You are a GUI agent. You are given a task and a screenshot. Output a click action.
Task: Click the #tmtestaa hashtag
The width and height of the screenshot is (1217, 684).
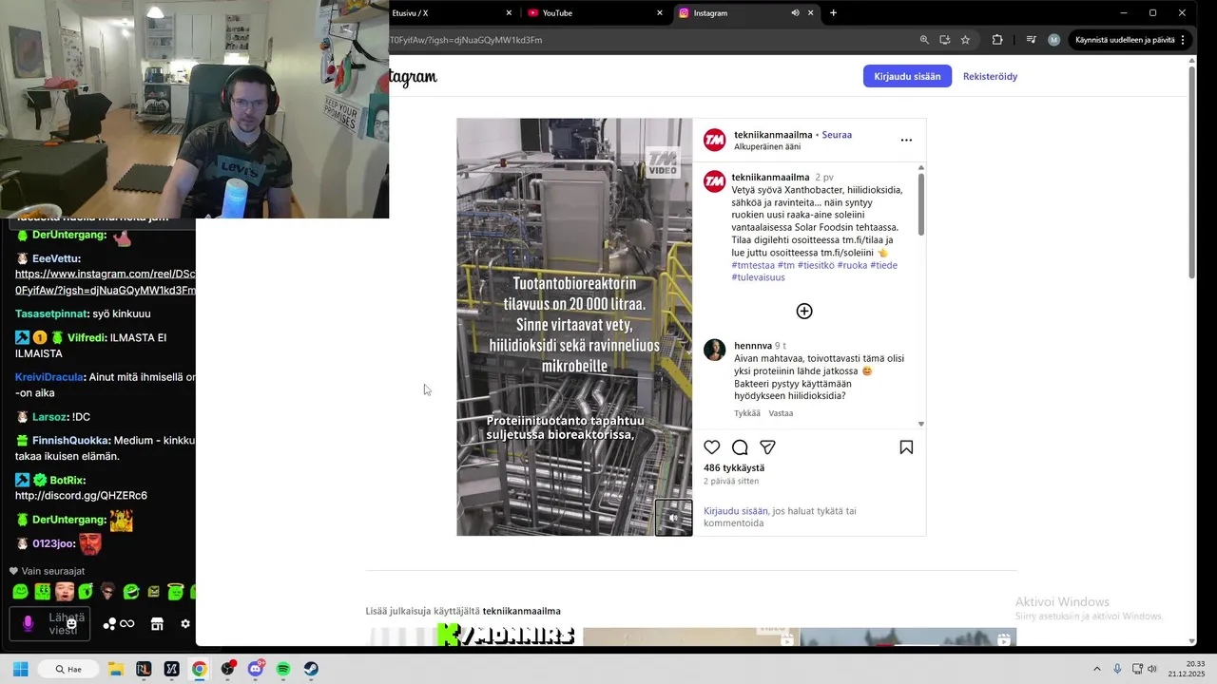[753, 265]
